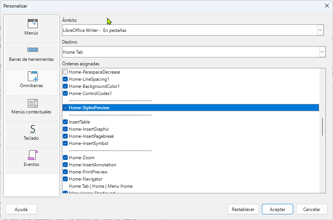The image size is (333, 220).
Task: Disable the Home-InsertGraphic checkbox
Action: (65, 129)
